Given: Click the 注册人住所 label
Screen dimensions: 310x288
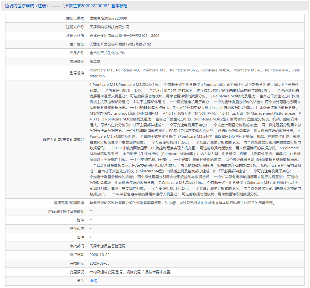Looking at the screenshot, I should [x=75, y=36].
